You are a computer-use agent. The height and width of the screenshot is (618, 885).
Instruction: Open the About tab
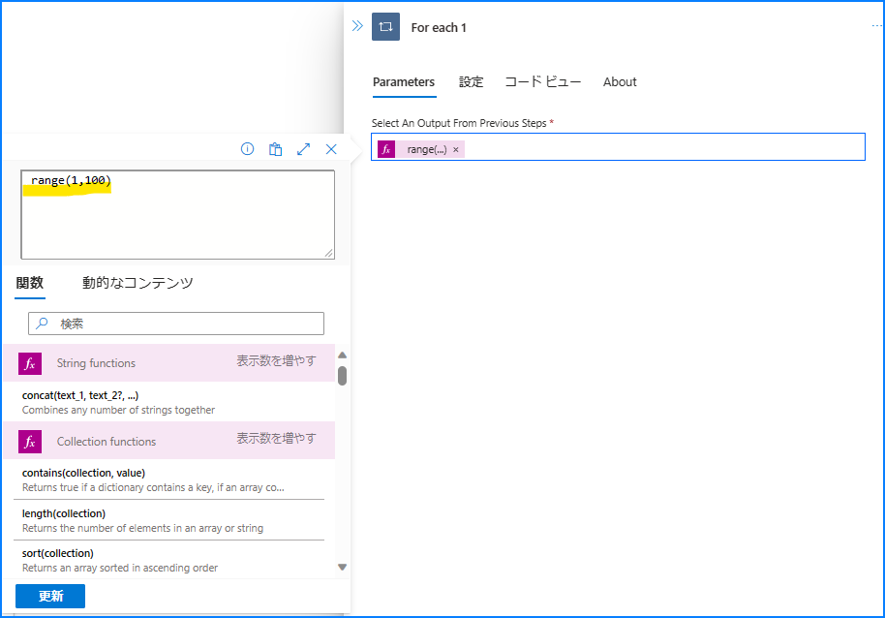click(x=620, y=81)
